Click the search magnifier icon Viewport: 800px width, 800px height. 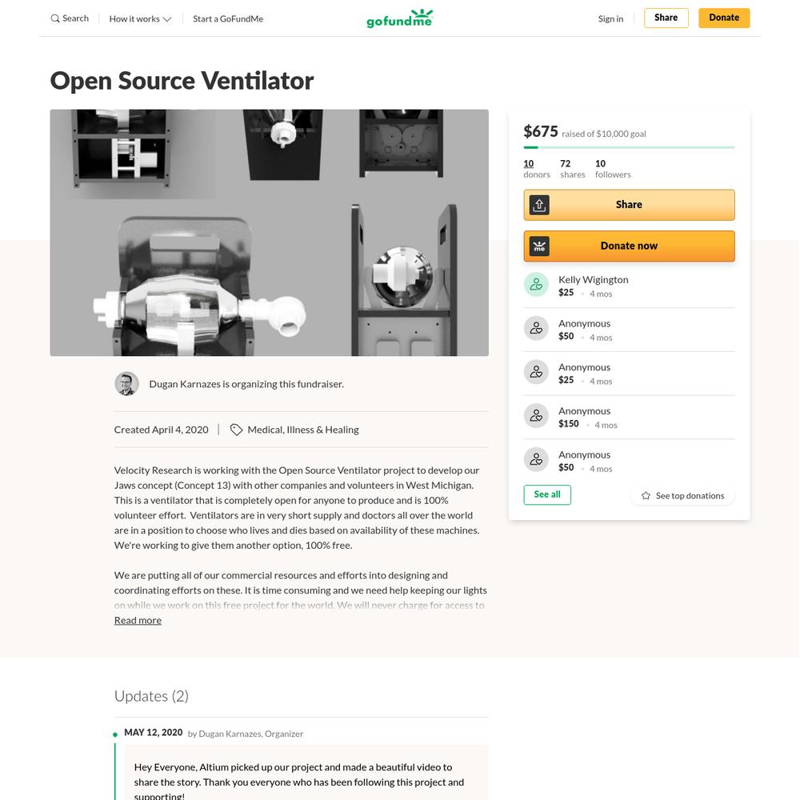click(x=55, y=18)
